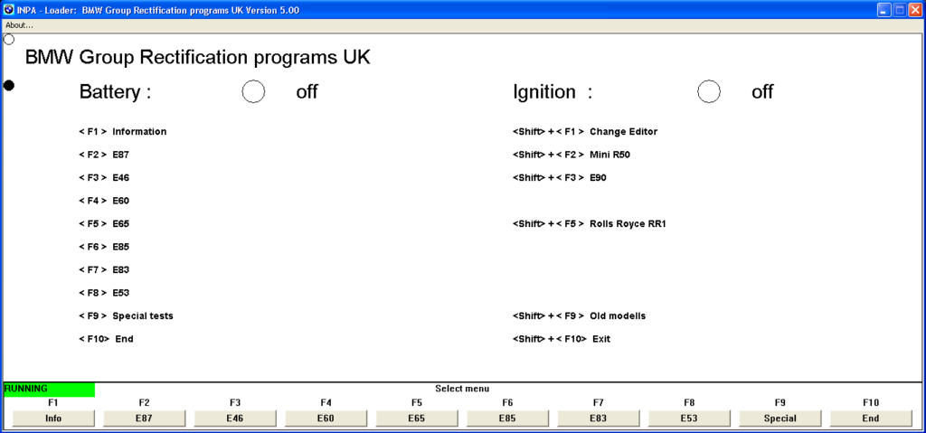The image size is (926, 433).
Task: Click the '< F2 > E87' entry
Action: 104,155
